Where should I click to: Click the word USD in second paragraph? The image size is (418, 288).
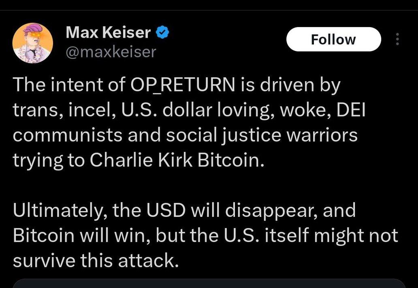(166, 210)
